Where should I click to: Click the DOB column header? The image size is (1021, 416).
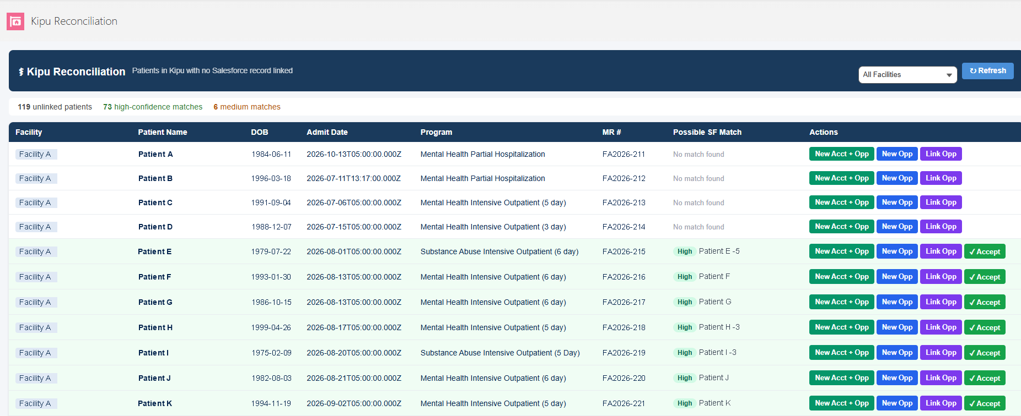point(260,132)
